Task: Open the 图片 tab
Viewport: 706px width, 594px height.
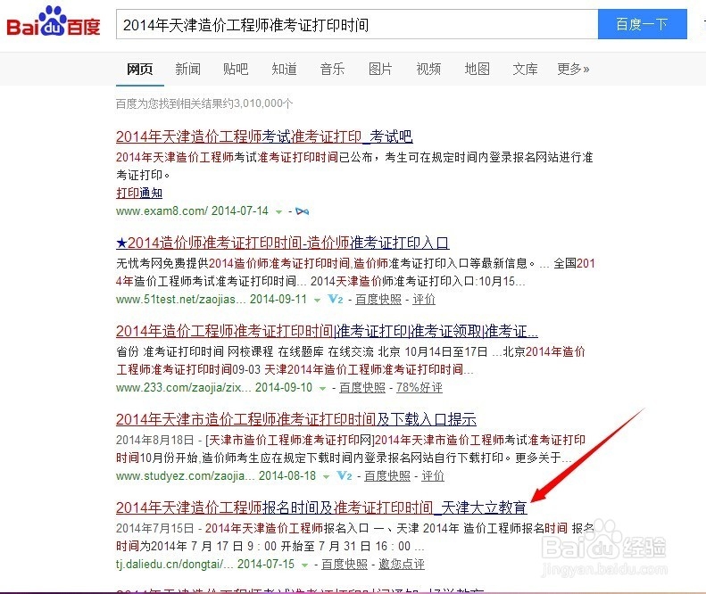Action: [380, 69]
